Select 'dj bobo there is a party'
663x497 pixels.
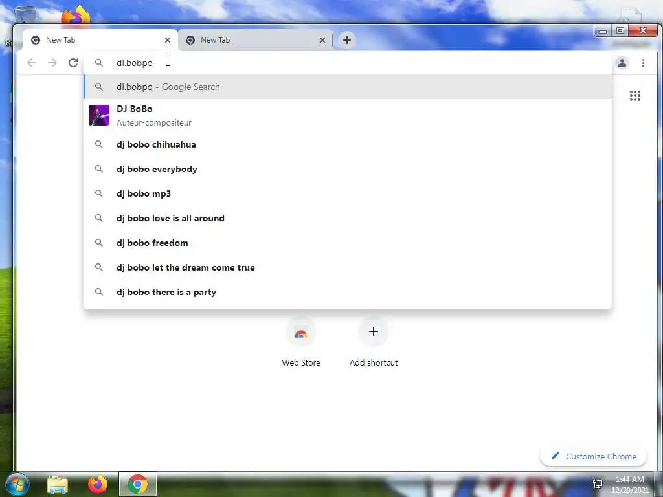348,292
